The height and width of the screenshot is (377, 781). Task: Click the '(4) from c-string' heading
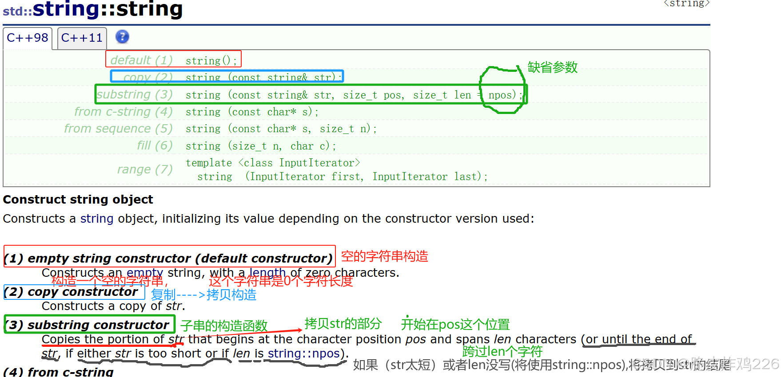point(59,372)
